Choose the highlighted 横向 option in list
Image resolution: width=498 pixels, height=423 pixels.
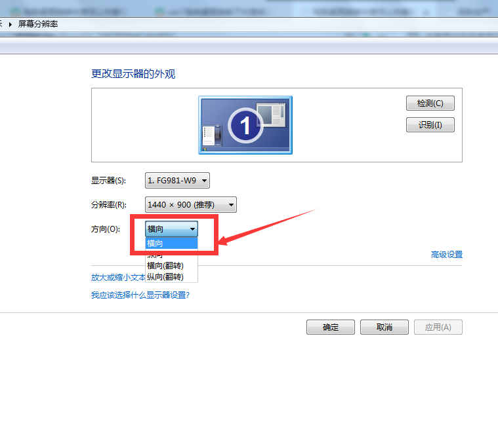(x=171, y=244)
